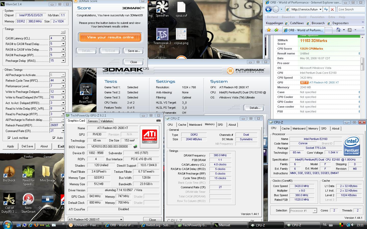
Task: Click the Live Search input box
Action: (351, 9)
